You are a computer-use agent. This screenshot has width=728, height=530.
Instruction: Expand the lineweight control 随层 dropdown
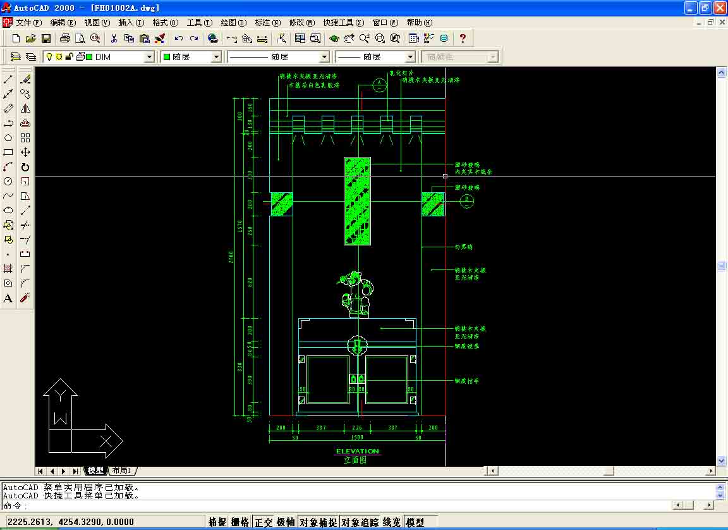click(x=410, y=57)
